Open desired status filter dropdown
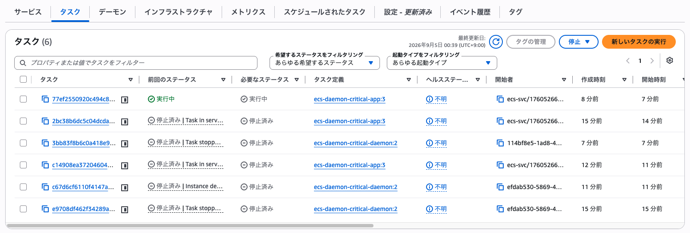This screenshot has width=690, height=233. click(x=325, y=63)
